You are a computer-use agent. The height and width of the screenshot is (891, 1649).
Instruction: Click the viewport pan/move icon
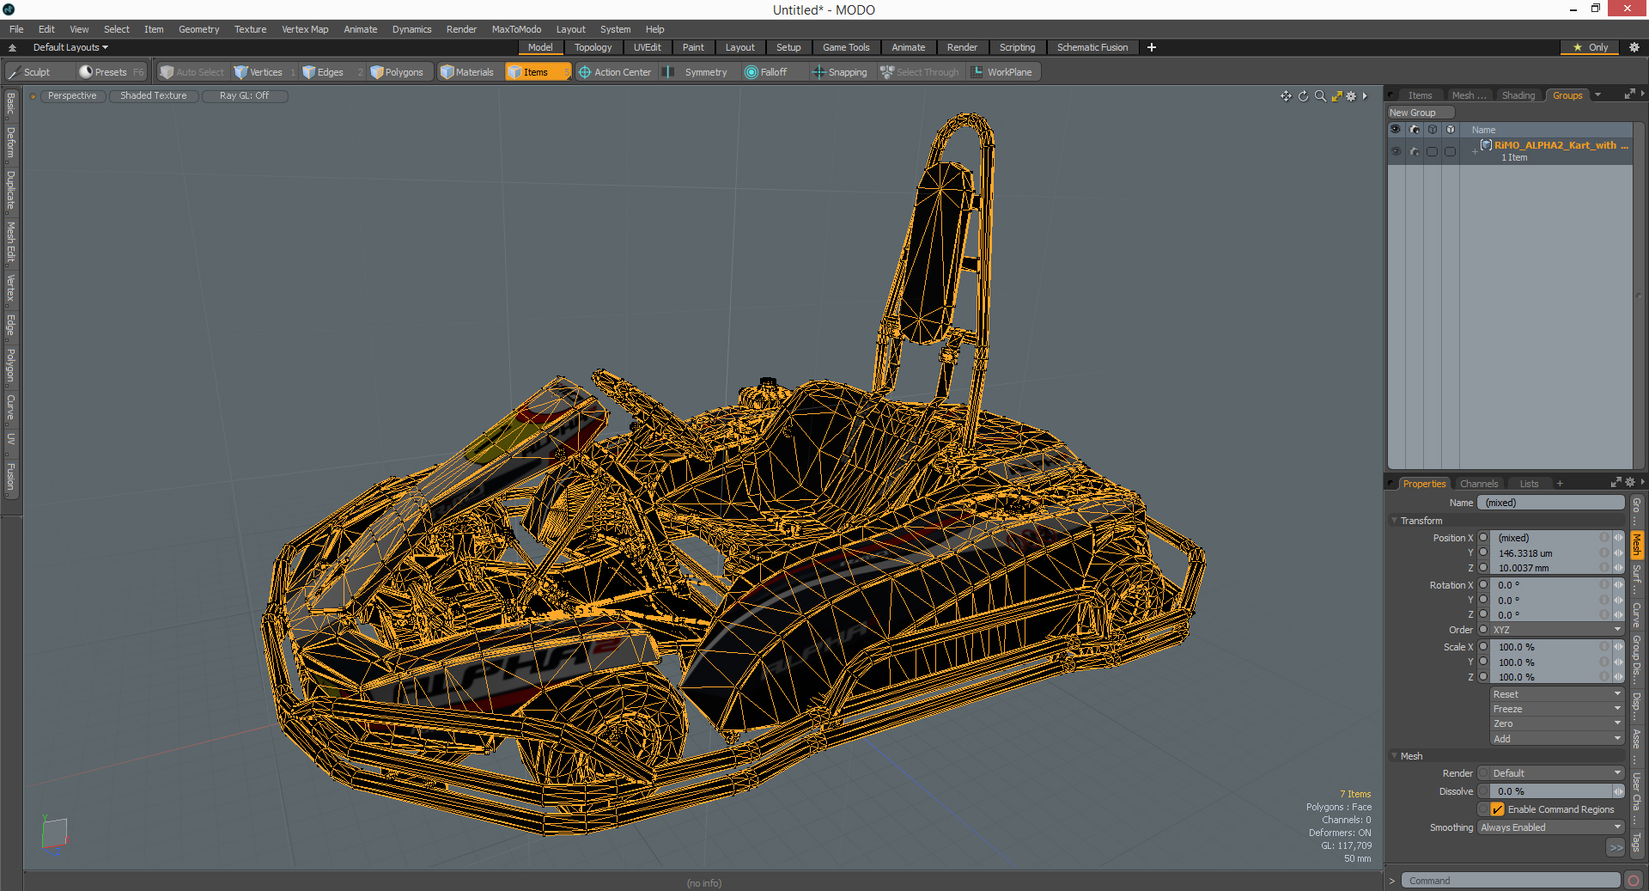click(x=1286, y=96)
